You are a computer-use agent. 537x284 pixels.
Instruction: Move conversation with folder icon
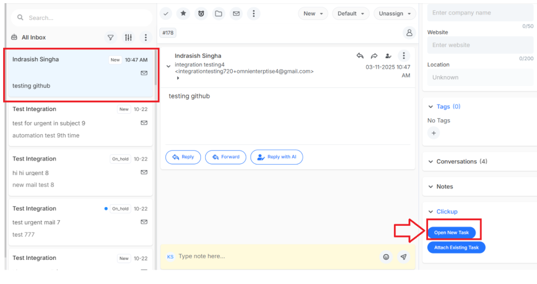coord(219,14)
